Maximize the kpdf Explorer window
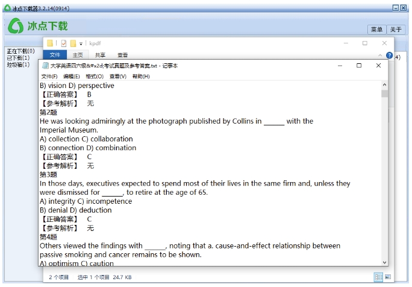This screenshot has height=287, width=412. click(365, 43)
